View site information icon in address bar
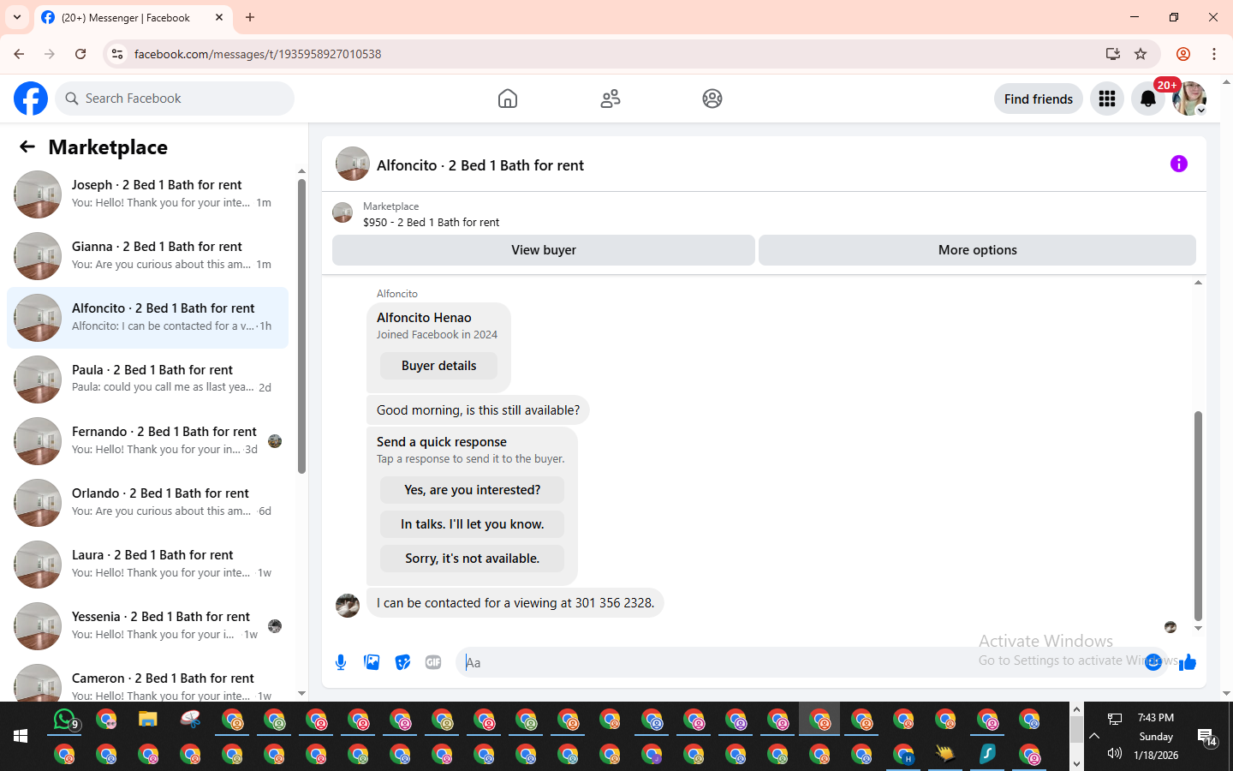The width and height of the screenshot is (1233, 771). pos(117,54)
